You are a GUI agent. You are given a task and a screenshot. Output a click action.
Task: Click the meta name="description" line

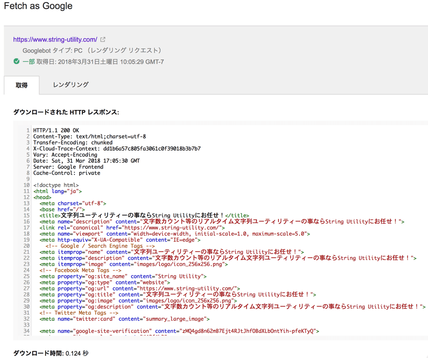(222, 221)
